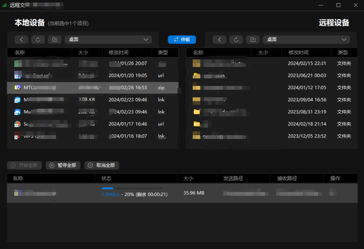364x249 pixels.
Task: Click icon of lnk file dated 2024/02/23 4.08 KB
Action: pyautogui.click(x=17, y=100)
